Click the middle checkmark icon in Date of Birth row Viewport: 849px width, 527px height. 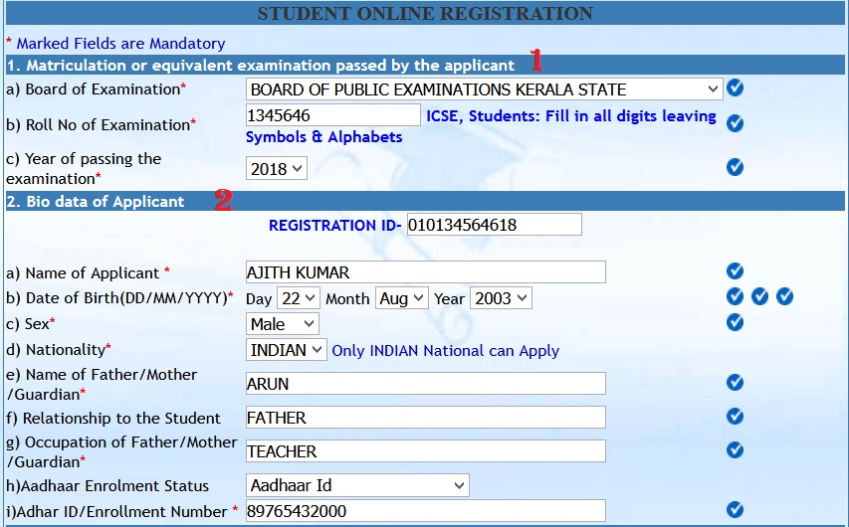tap(759, 296)
